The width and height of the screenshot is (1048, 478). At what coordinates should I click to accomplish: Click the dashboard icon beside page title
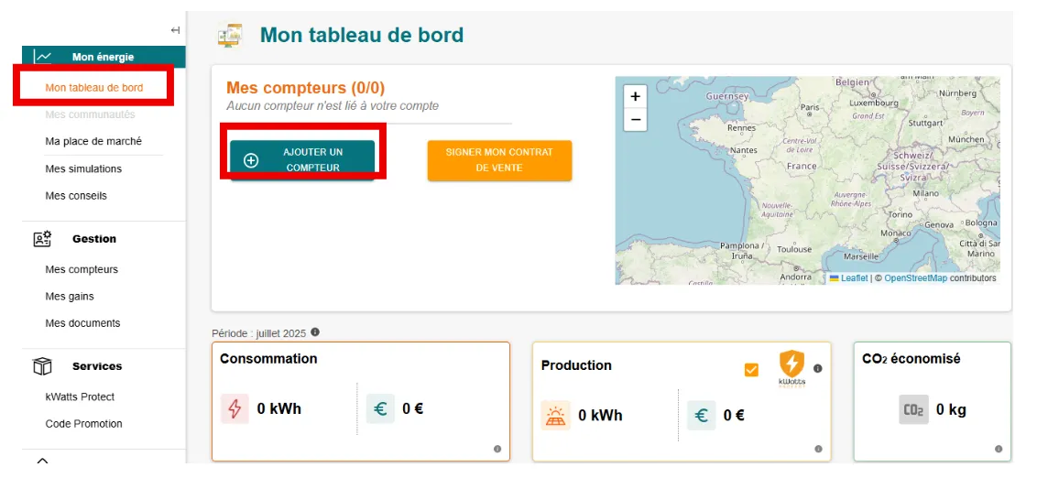230,36
